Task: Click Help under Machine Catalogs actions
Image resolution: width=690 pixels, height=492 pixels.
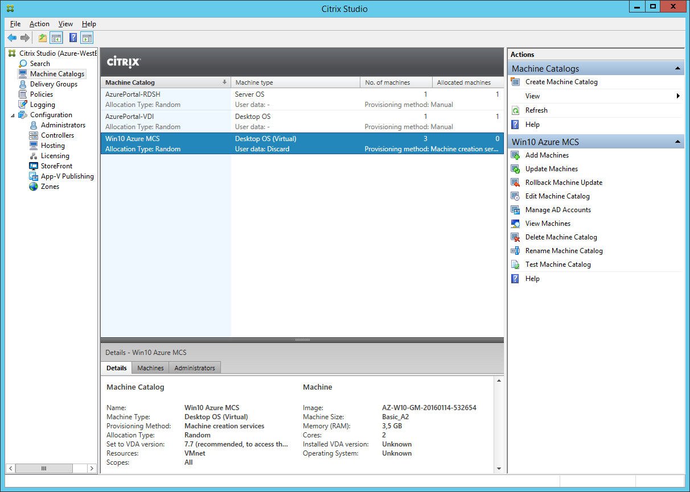Action: coord(532,125)
